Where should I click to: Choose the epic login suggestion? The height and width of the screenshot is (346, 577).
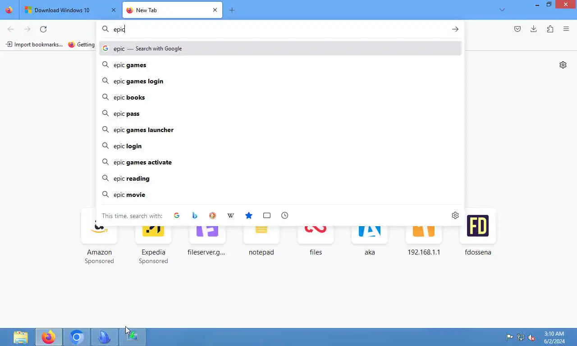[x=280, y=146]
